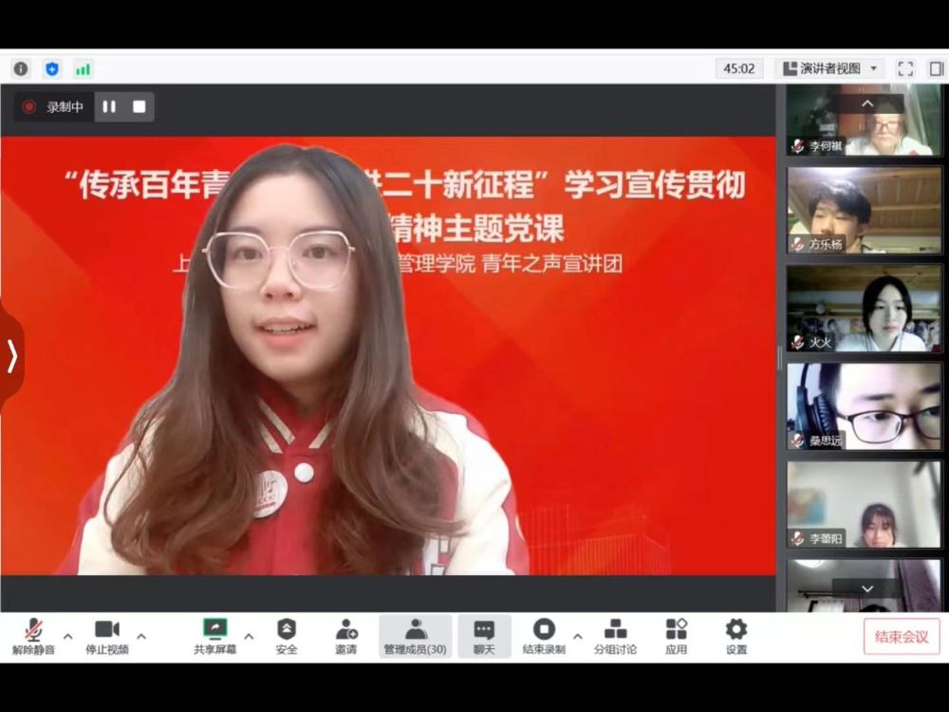Toggle the side panel icon at top right
The height and width of the screenshot is (712, 949).
[x=937, y=68]
